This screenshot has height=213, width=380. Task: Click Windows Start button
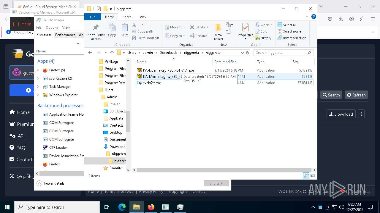pos(7,207)
